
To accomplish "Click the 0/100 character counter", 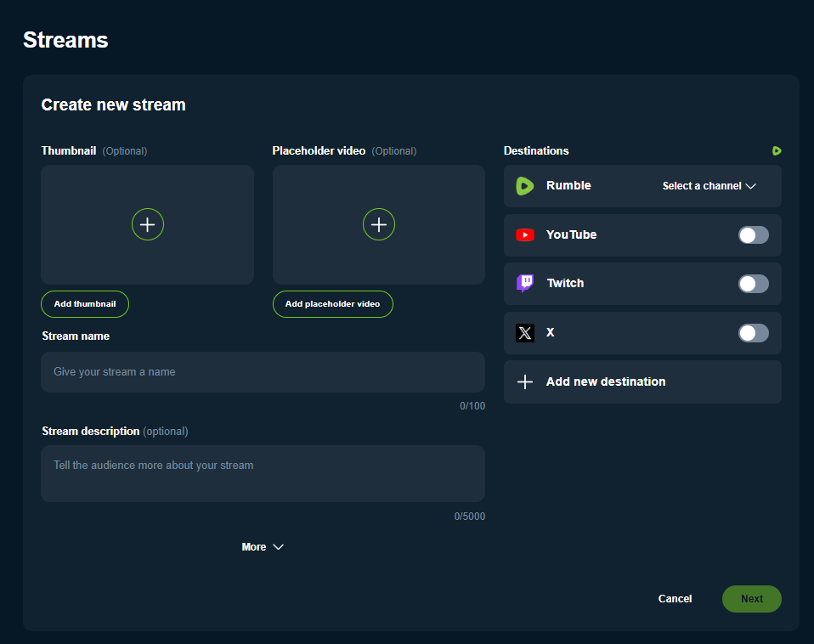I will click(x=472, y=406).
